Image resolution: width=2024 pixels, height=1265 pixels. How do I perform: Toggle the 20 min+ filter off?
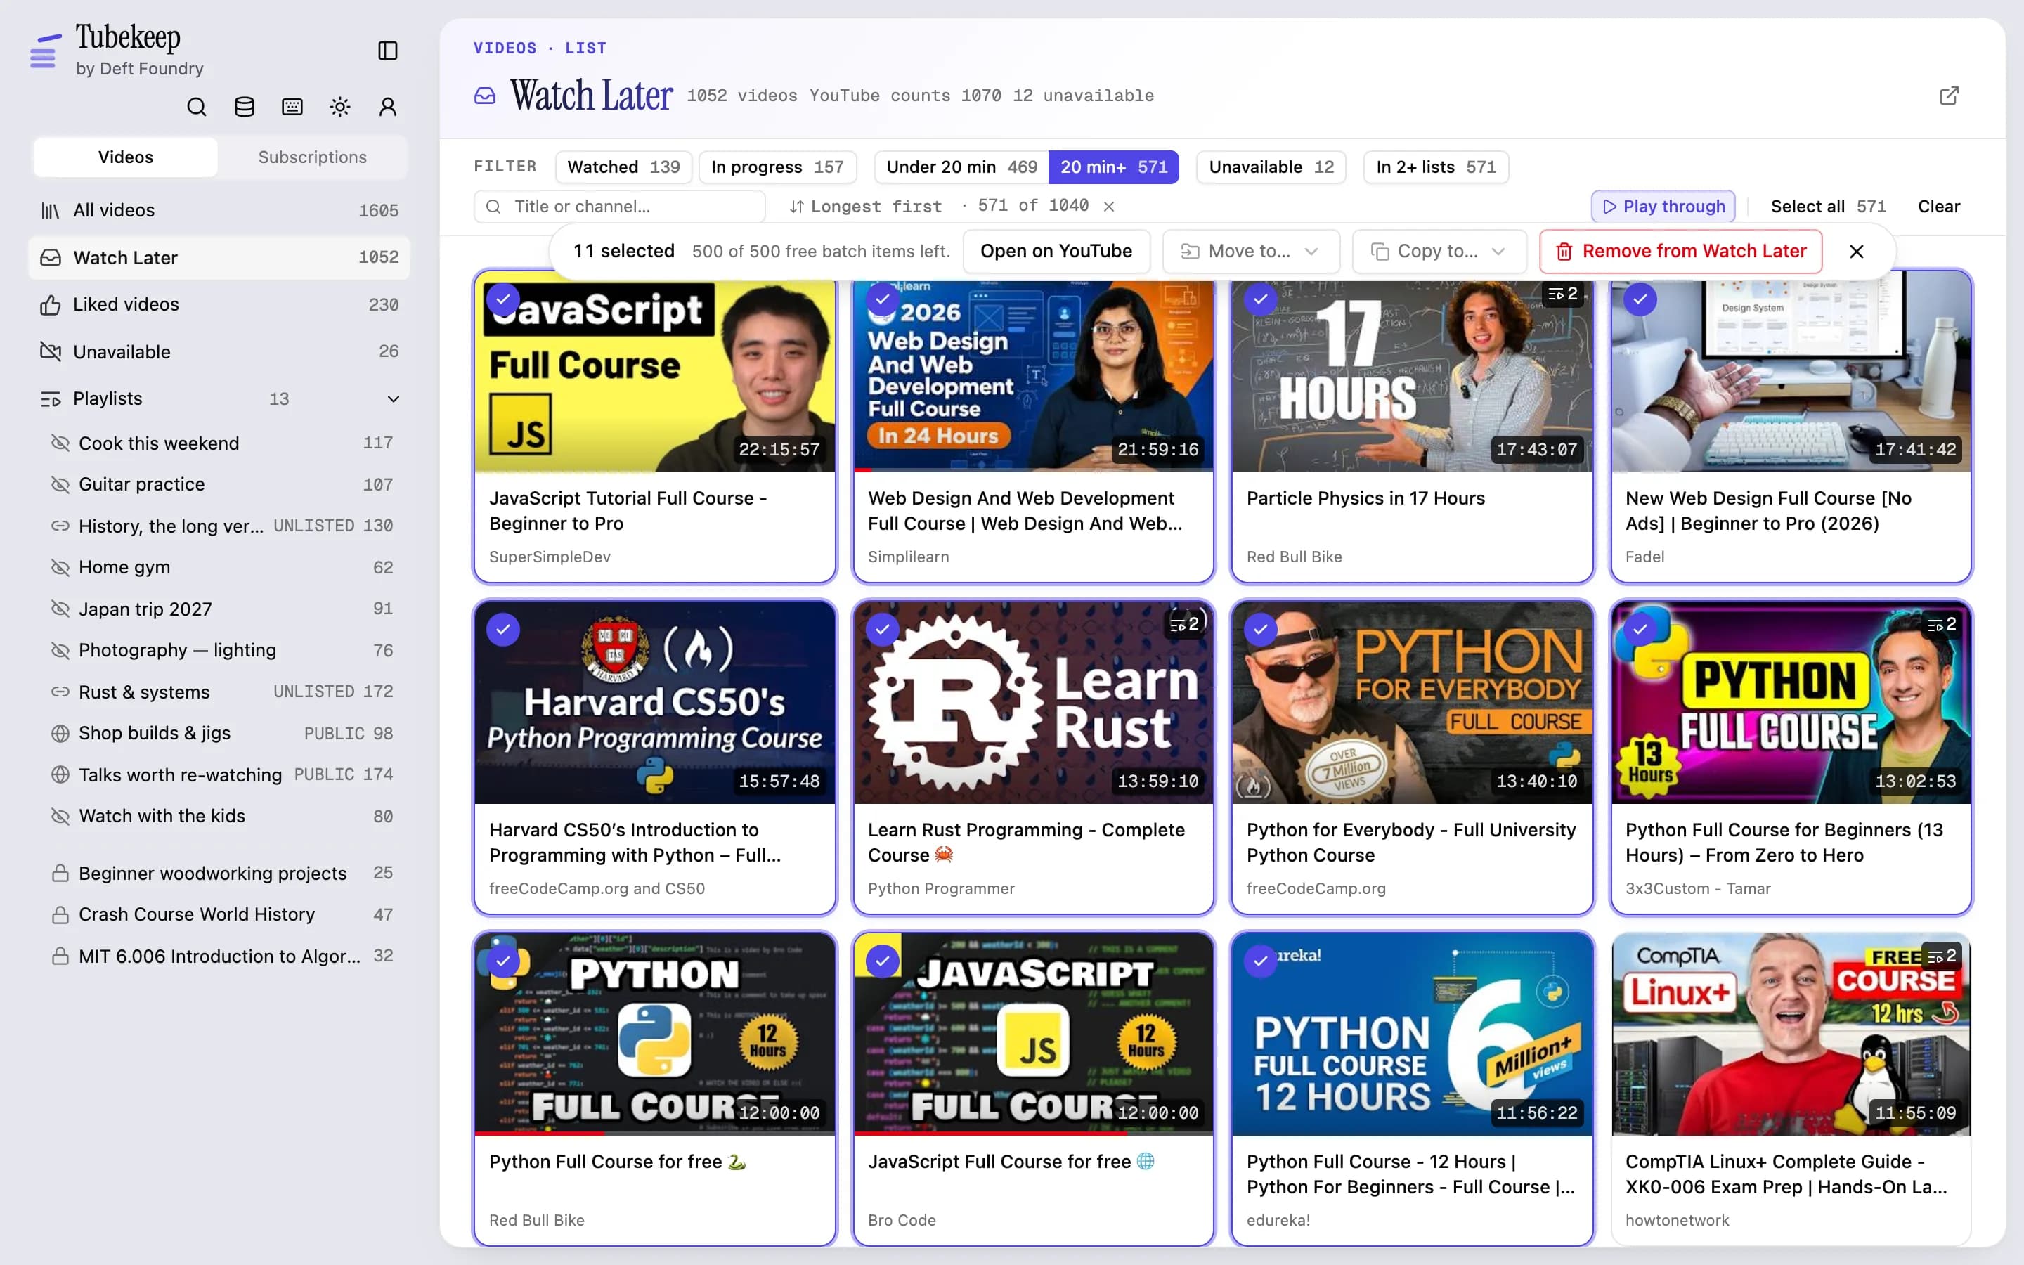pyautogui.click(x=1113, y=167)
